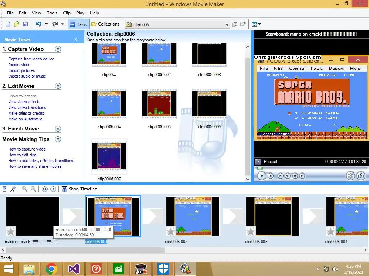Click the Rewind Storyboard icon
The width and height of the screenshot is (369, 276).
point(45,189)
